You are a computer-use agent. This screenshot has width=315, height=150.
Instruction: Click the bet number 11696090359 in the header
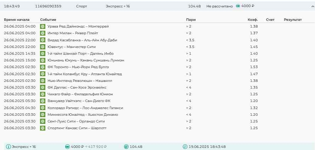[x=48, y=6]
